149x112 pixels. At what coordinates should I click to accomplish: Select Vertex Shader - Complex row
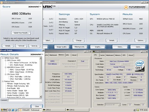[18, 93]
